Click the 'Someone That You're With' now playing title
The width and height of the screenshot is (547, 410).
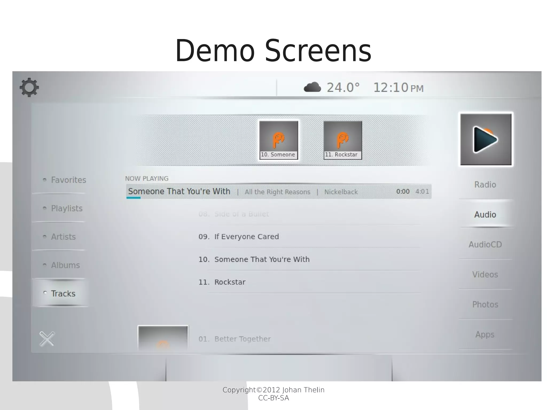(179, 192)
